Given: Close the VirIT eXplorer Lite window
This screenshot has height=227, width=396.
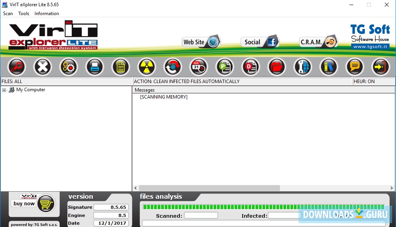Looking at the screenshot, I should pyautogui.click(x=387, y=5).
